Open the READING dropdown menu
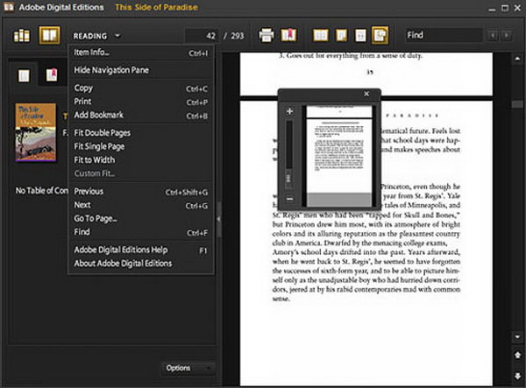This screenshot has width=526, height=388. (97, 36)
